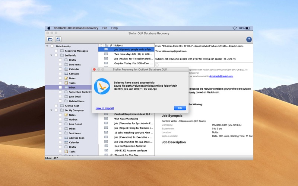The height and width of the screenshot is (186, 298).
Task: Toggle the highlighted Inbox checkbox
Action: pyautogui.click(x=60, y=87)
